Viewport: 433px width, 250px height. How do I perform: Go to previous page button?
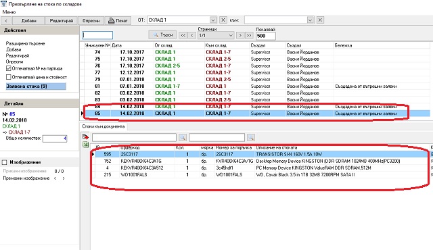pos(192,35)
